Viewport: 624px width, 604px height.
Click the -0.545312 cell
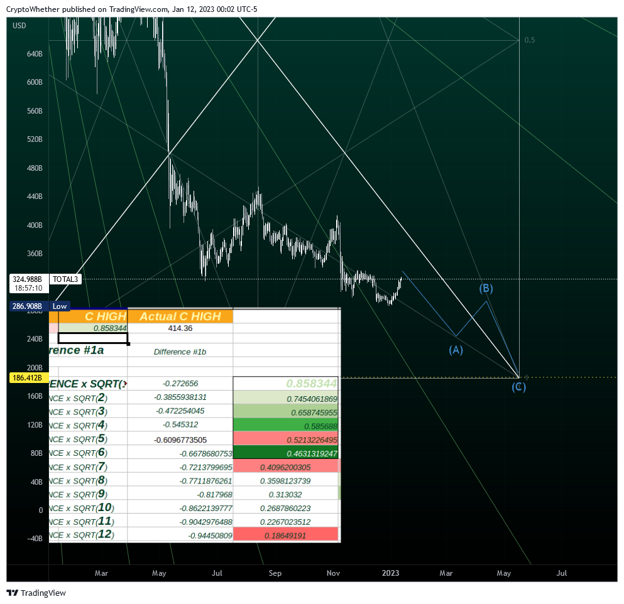180,424
